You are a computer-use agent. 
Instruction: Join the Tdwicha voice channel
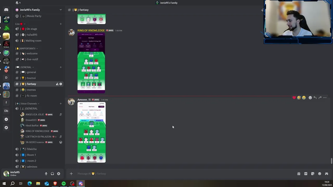tap(39, 149)
